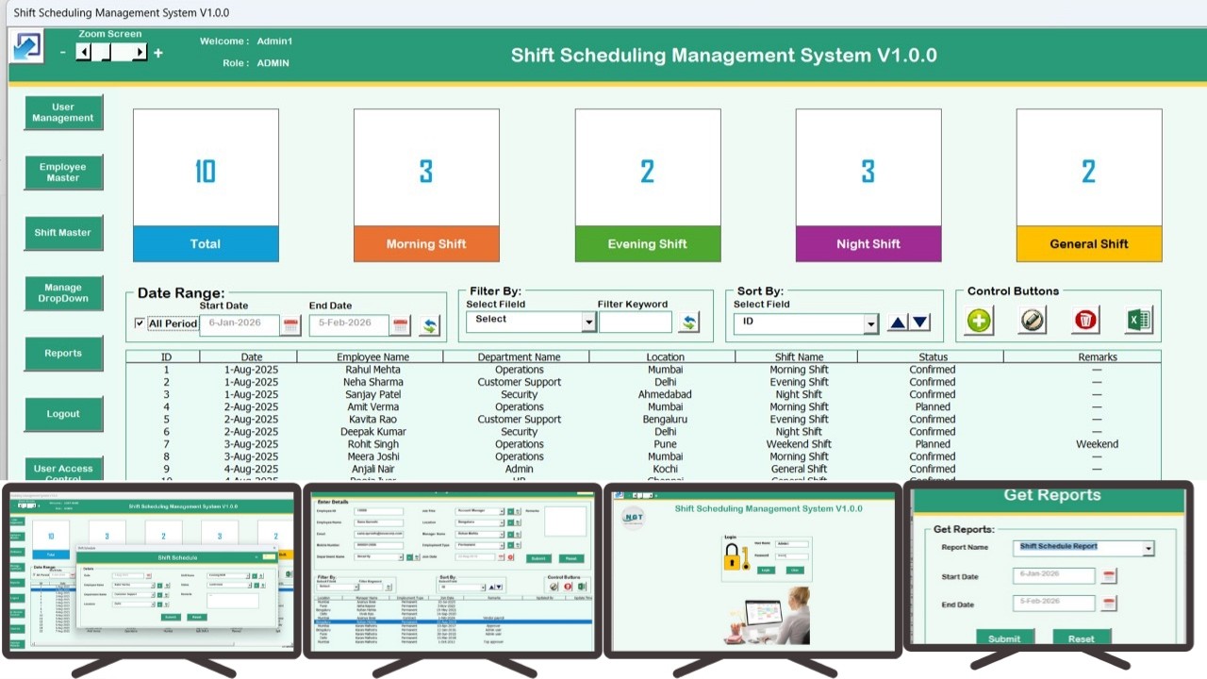Sort ascending with the up arrow
Viewport: 1207px width, 679px height.
point(898,323)
